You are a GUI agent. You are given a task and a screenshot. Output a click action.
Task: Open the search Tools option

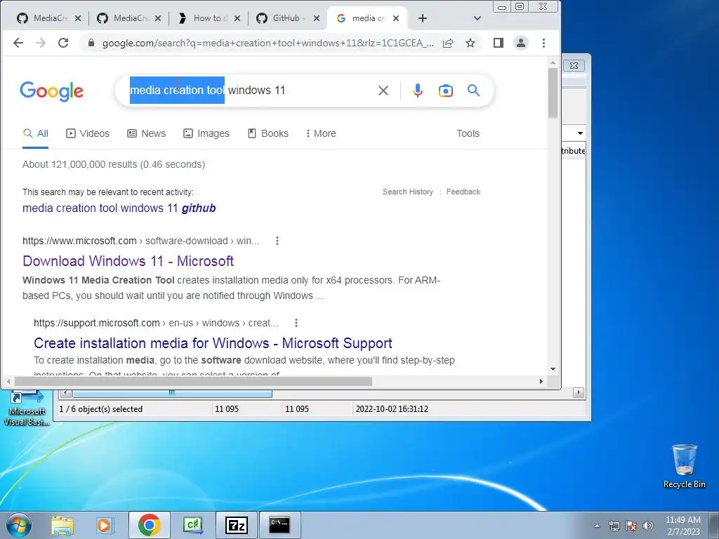click(468, 134)
